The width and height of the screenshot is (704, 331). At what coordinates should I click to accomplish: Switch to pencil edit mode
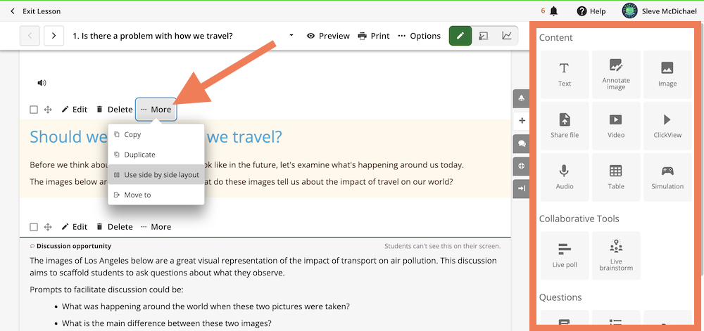click(460, 36)
